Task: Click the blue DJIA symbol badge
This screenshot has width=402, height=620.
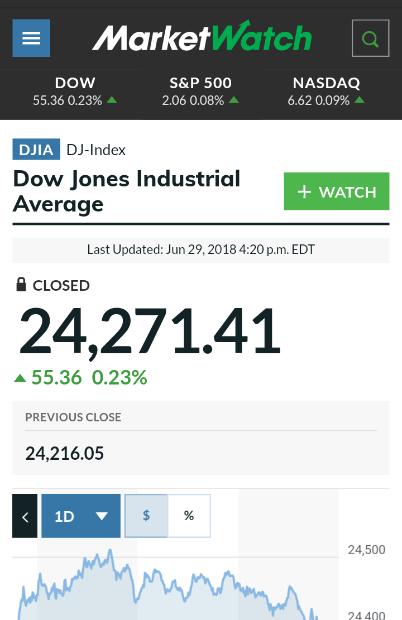Action: tap(36, 150)
